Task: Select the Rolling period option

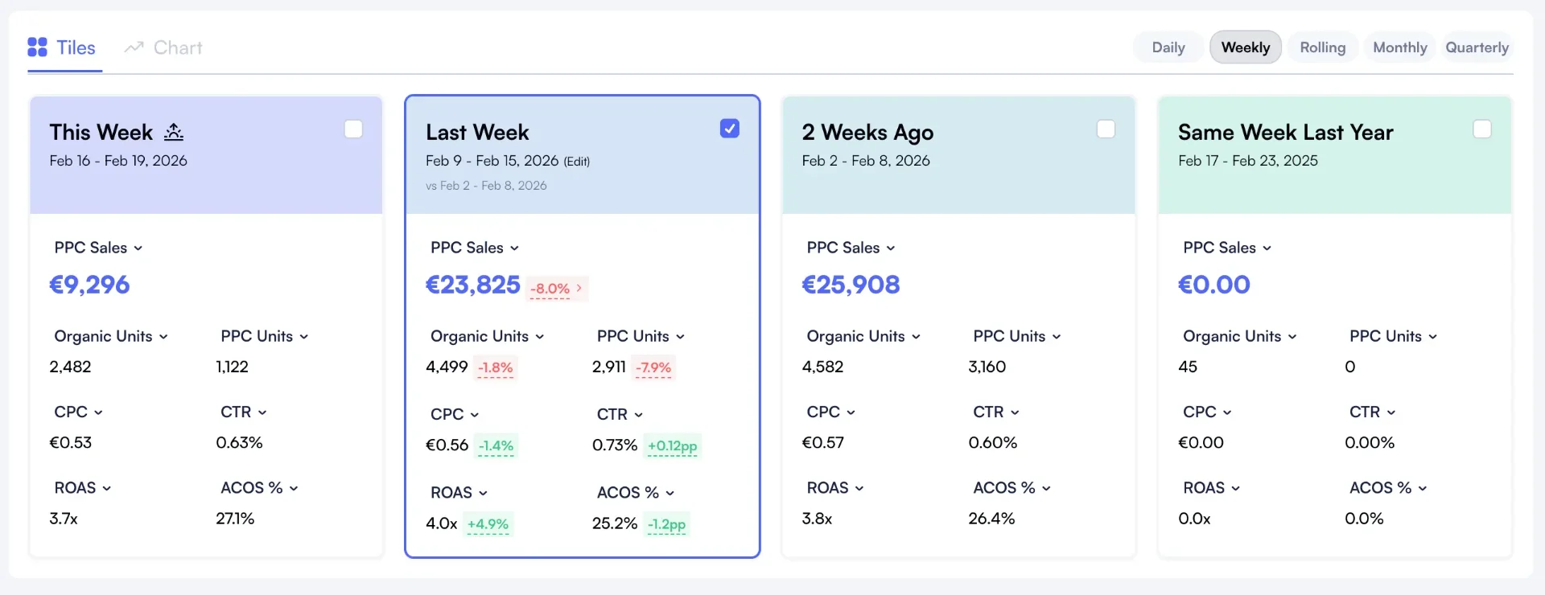Action: pyautogui.click(x=1323, y=47)
